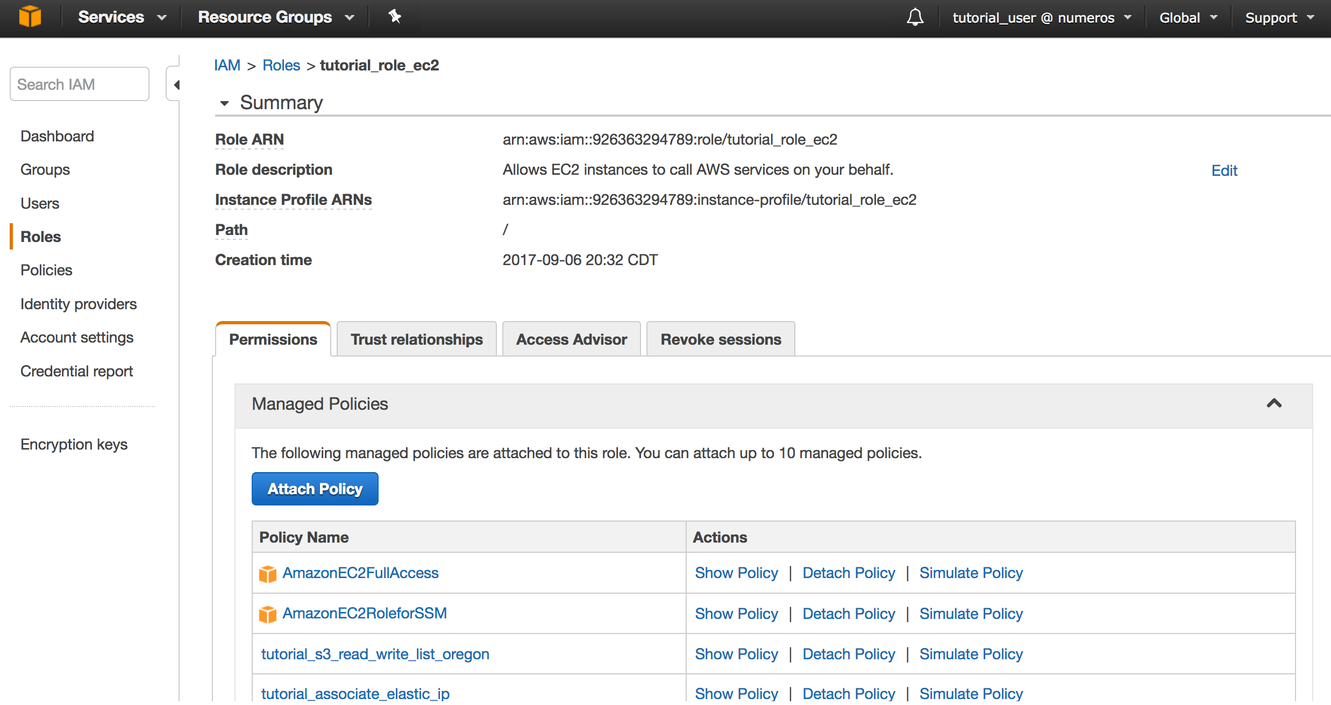Screen dimensions: 1331x705
Task: Switch to the Trust relationships tab
Action: 416,339
